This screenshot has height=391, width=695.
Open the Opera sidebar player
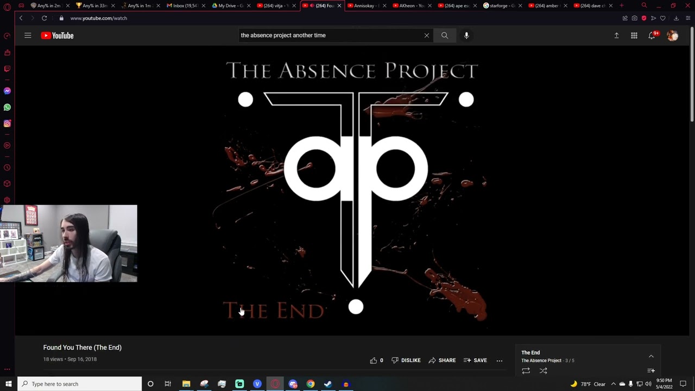tap(7, 146)
